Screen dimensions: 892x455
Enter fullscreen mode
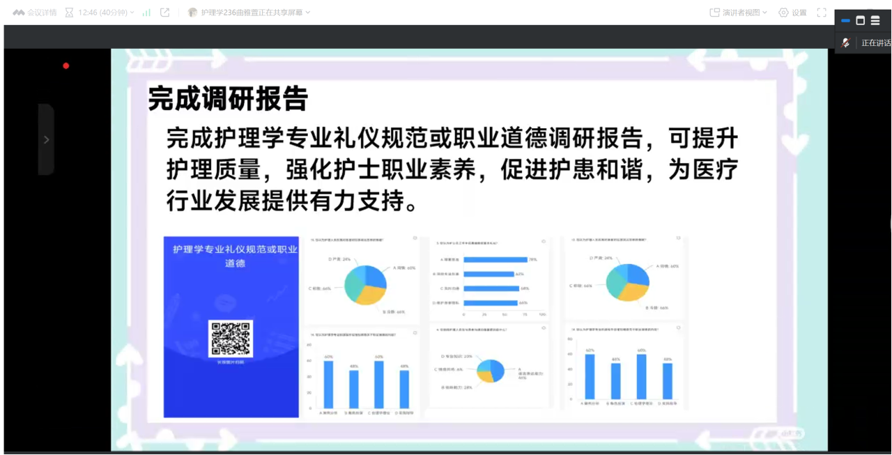[x=822, y=13]
